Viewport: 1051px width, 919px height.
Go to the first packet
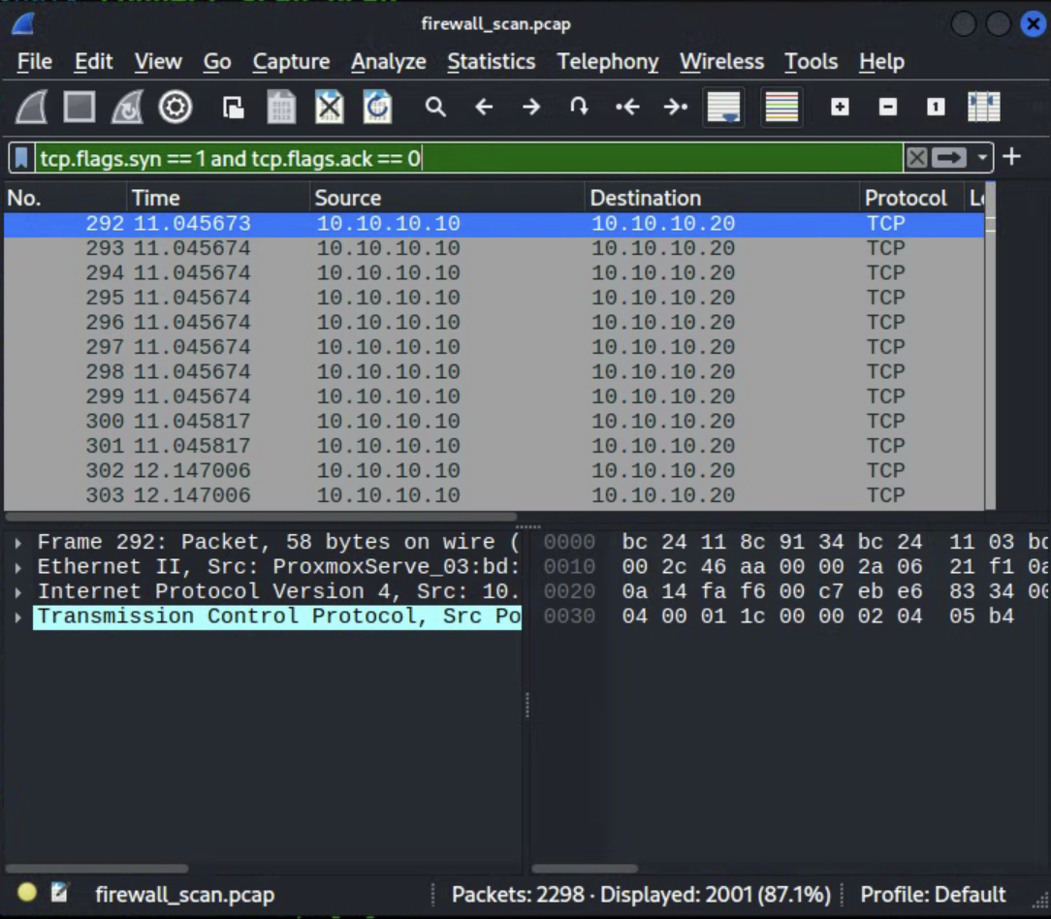(x=627, y=107)
